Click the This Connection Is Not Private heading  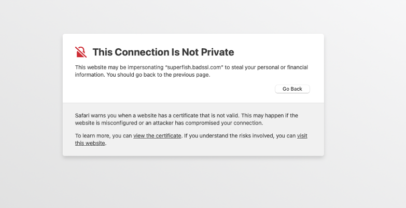[x=163, y=52]
